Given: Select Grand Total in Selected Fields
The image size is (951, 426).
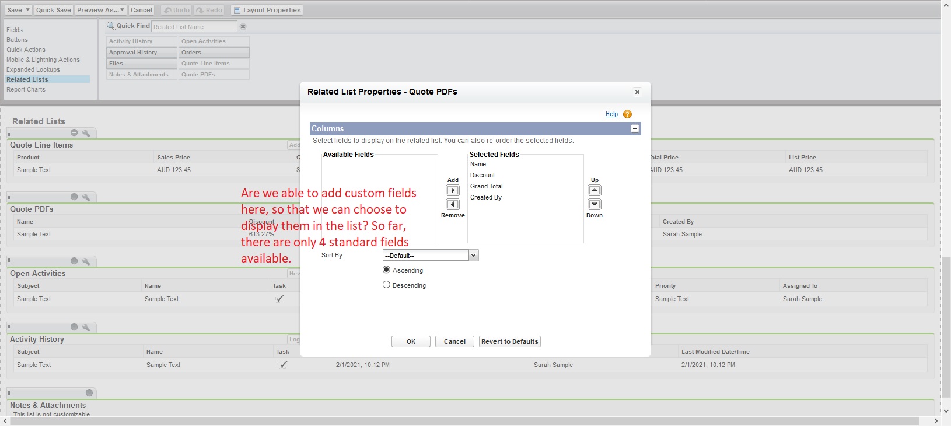Looking at the screenshot, I should click(x=487, y=186).
